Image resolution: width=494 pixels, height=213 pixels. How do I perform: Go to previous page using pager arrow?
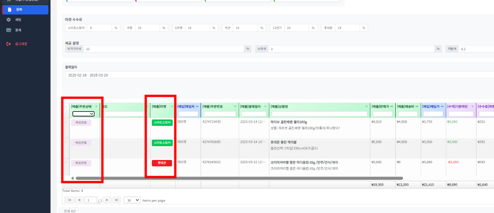coord(79,200)
